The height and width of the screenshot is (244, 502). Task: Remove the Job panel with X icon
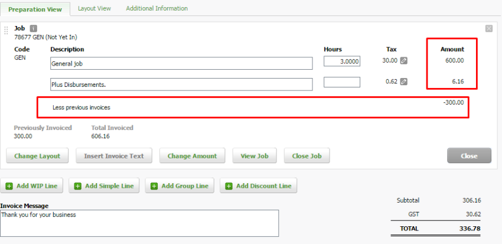point(489,28)
